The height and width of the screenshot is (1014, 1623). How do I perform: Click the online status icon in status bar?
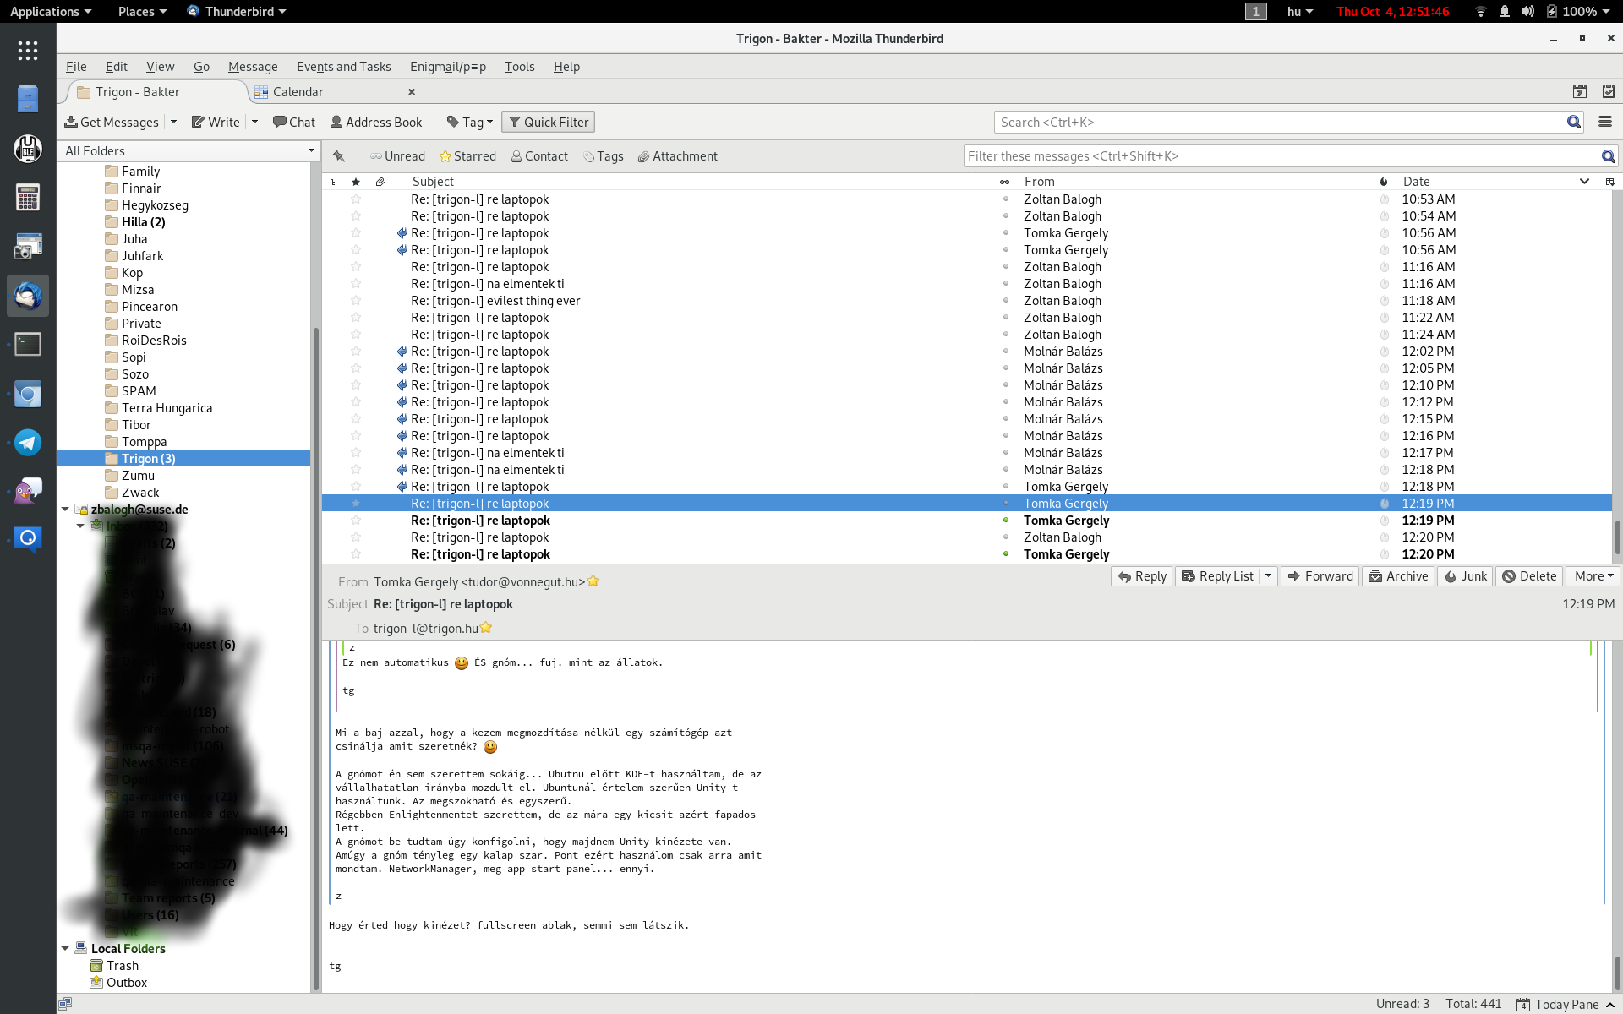coord(65,1004)
